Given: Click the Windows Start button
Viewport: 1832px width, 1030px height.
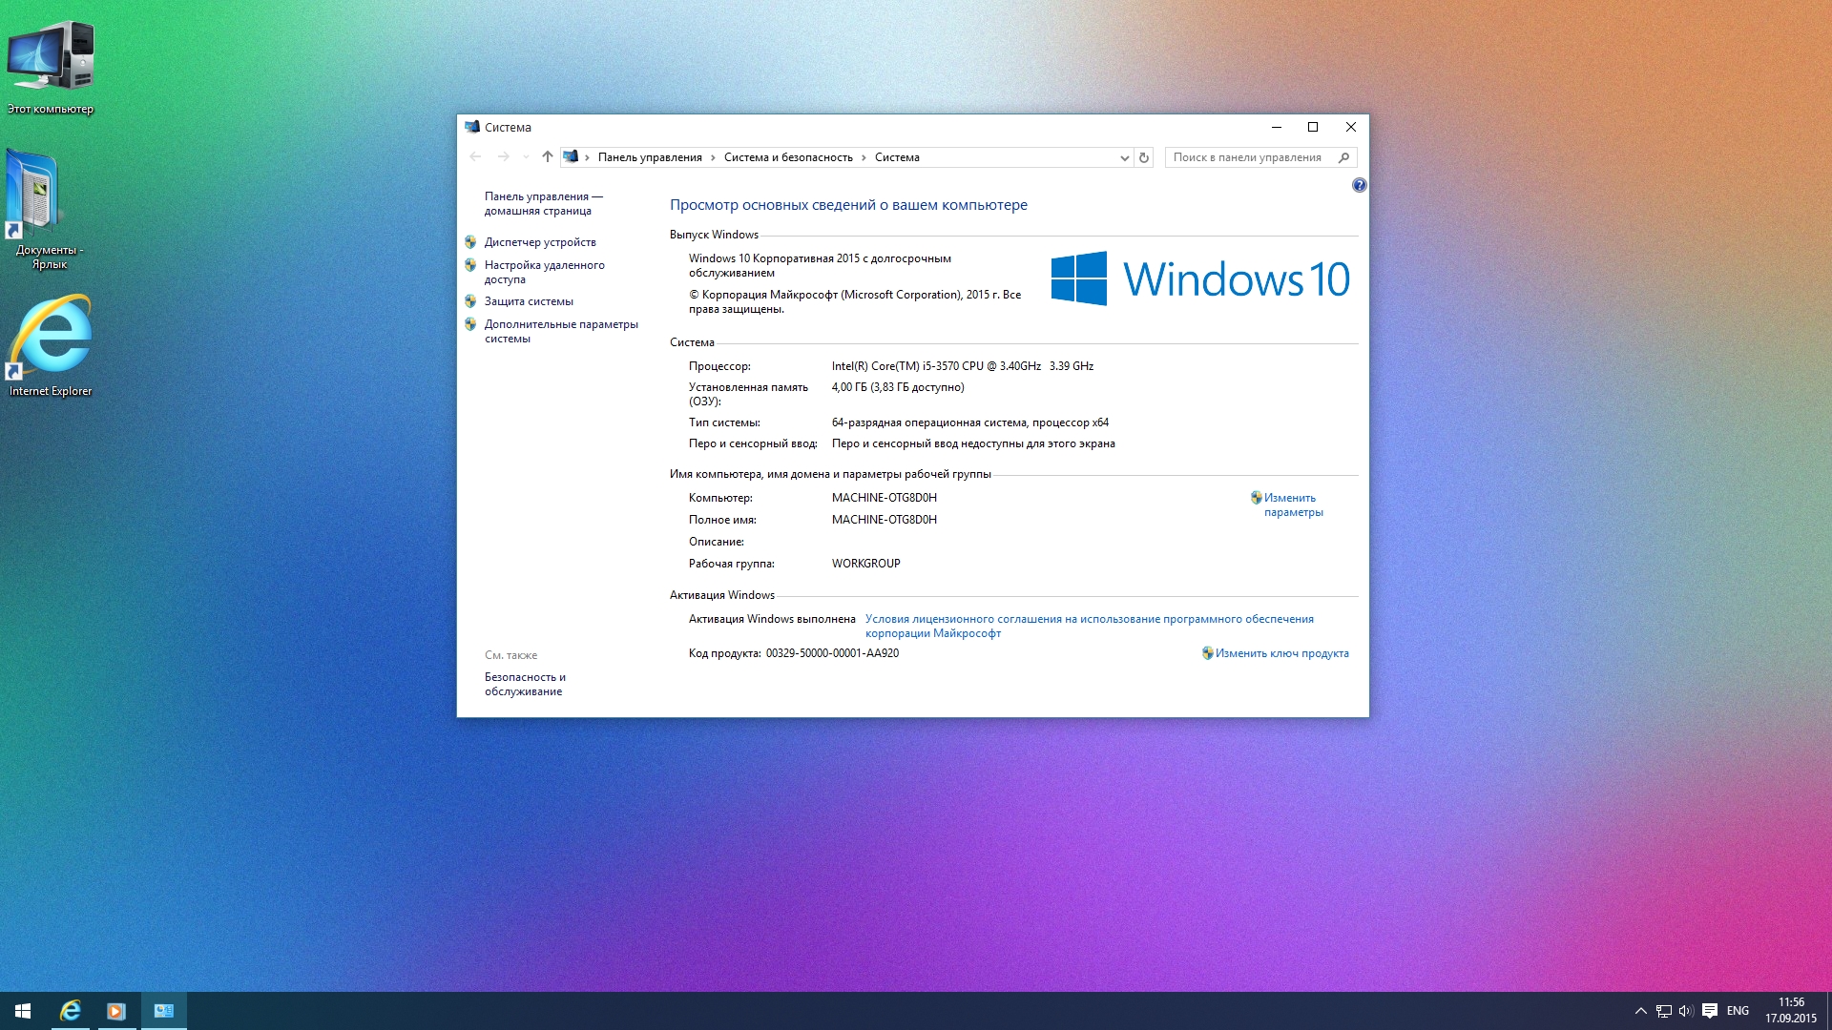Looking at the screenshot, I should pyautogui.click(x=23, y=1011).
